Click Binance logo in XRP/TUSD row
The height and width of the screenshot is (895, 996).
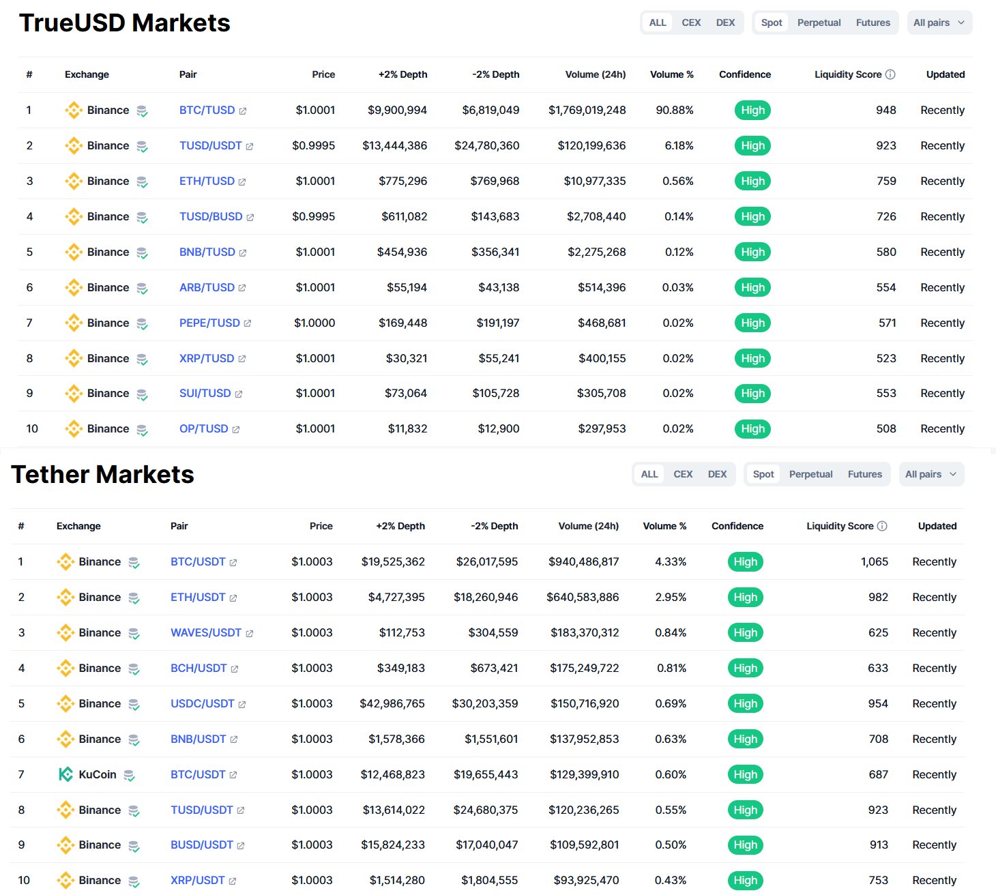click(74, 359)
